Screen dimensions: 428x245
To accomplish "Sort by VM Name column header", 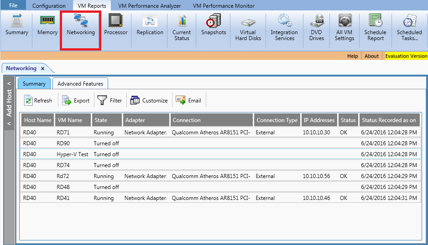I will pyautogui.click(x=73, y=120).
